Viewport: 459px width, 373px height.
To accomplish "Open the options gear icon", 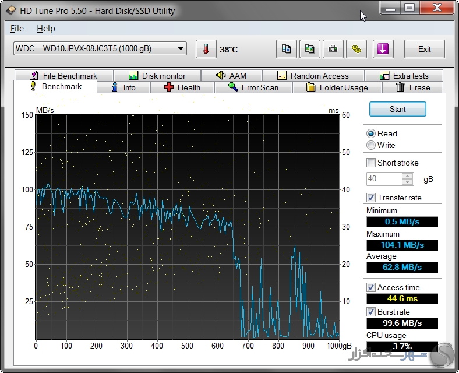I will click(x=356, y=49).
